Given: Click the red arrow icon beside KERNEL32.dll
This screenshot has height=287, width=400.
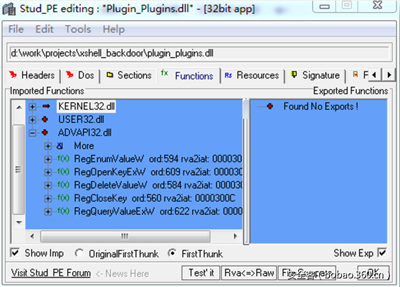Looking at the screenshot, I should pos(46,106).
